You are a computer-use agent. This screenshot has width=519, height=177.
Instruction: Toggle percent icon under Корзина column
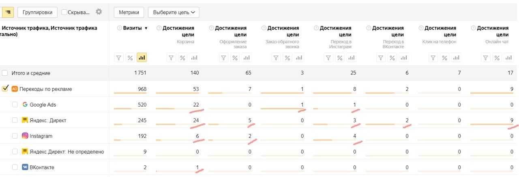183,58
